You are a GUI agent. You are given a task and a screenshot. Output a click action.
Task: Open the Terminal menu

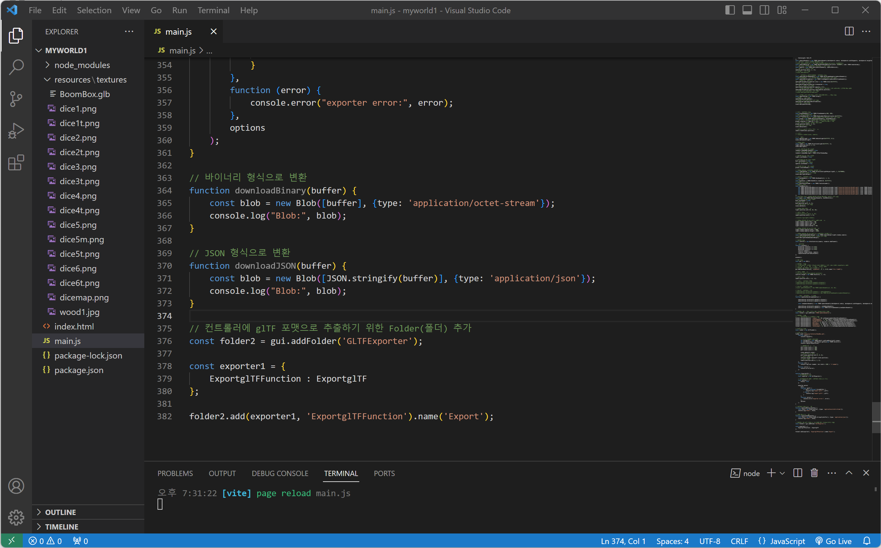click(213, 10)
